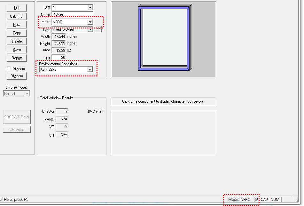Open the Display mode dropdown
Viewport: 304px width, 206px height.
click(27, 94)
